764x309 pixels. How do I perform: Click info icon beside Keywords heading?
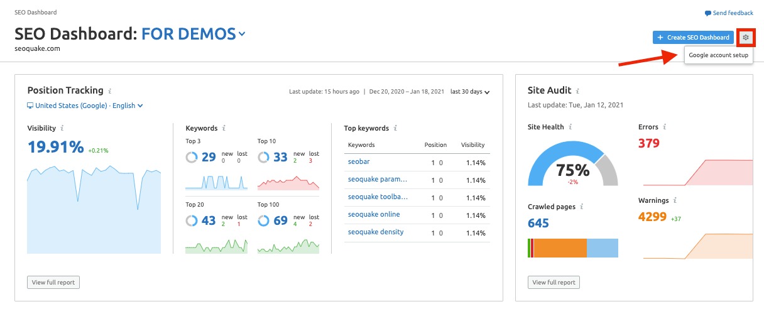[x=224, y=128]
